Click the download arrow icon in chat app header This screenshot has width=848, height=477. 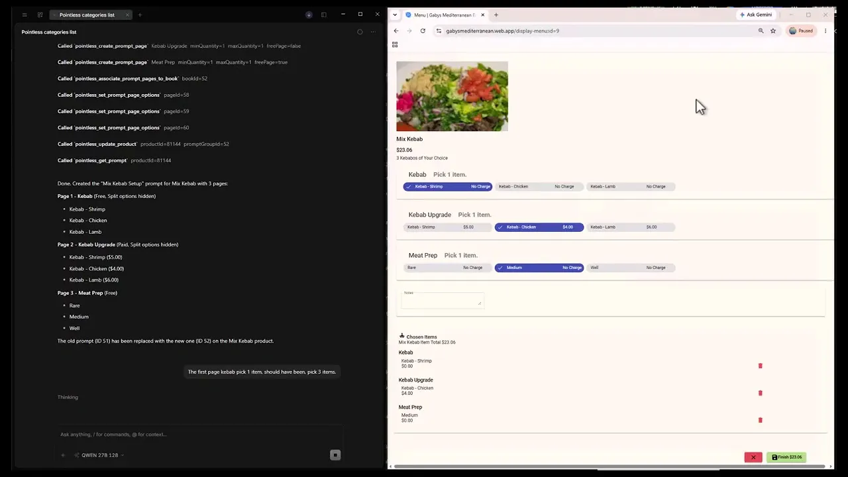click(309, 15)
